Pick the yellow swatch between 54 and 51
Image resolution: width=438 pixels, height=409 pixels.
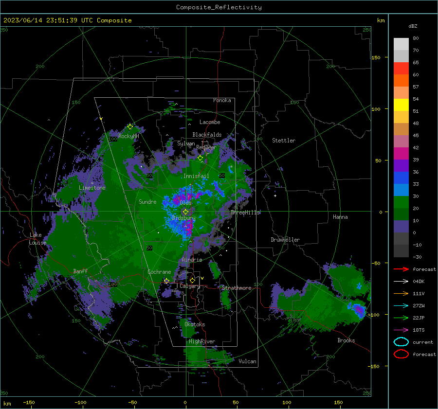tap(401, 105)
